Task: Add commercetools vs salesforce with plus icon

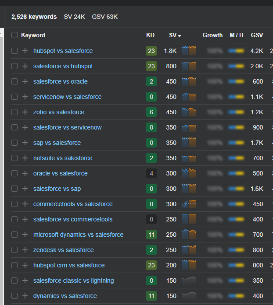Action: pos(25,204)
